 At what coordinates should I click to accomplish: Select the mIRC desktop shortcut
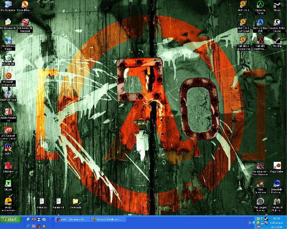[x=8, y=150]
